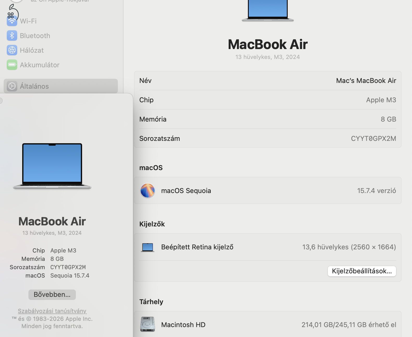Click 8 GB in About window
This screenshot has height=337, width=412.
(57, 259)
